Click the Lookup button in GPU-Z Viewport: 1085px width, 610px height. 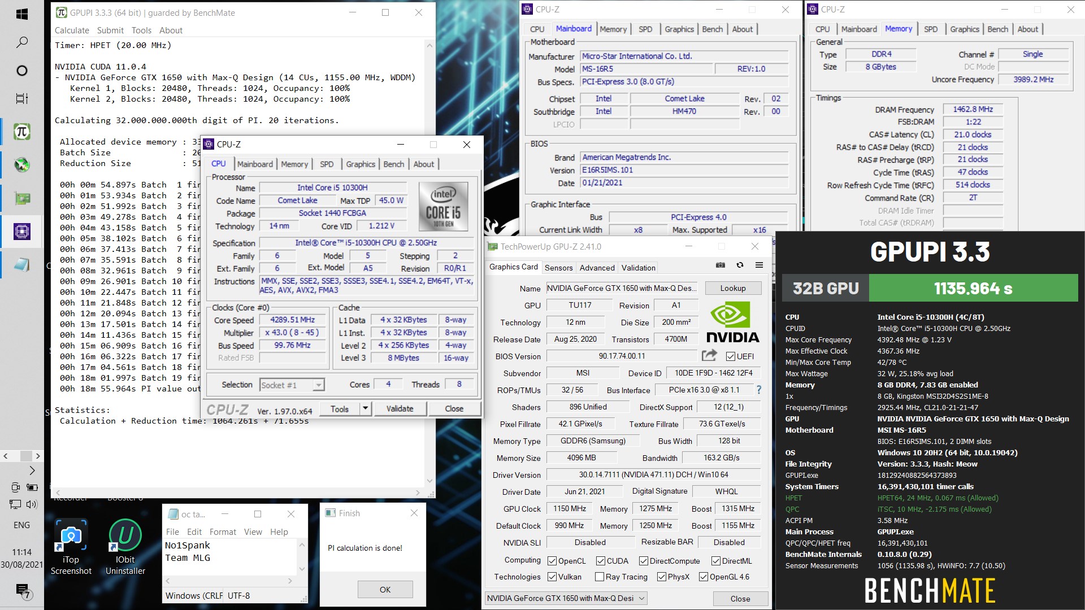tap(733, 288)
